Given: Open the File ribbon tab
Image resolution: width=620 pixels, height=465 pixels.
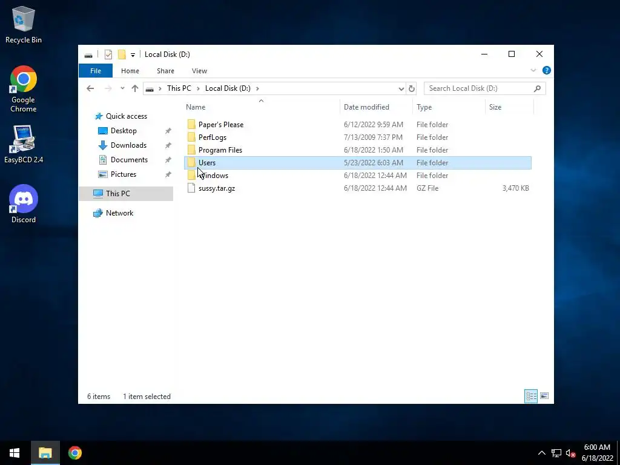Looking at the screenshot, I should click(x=96, y=71).
